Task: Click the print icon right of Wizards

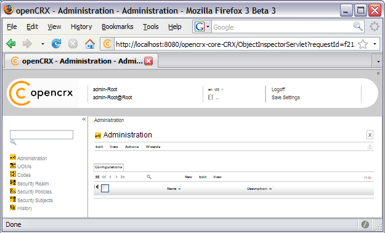Action: click(x=370, y=147)
